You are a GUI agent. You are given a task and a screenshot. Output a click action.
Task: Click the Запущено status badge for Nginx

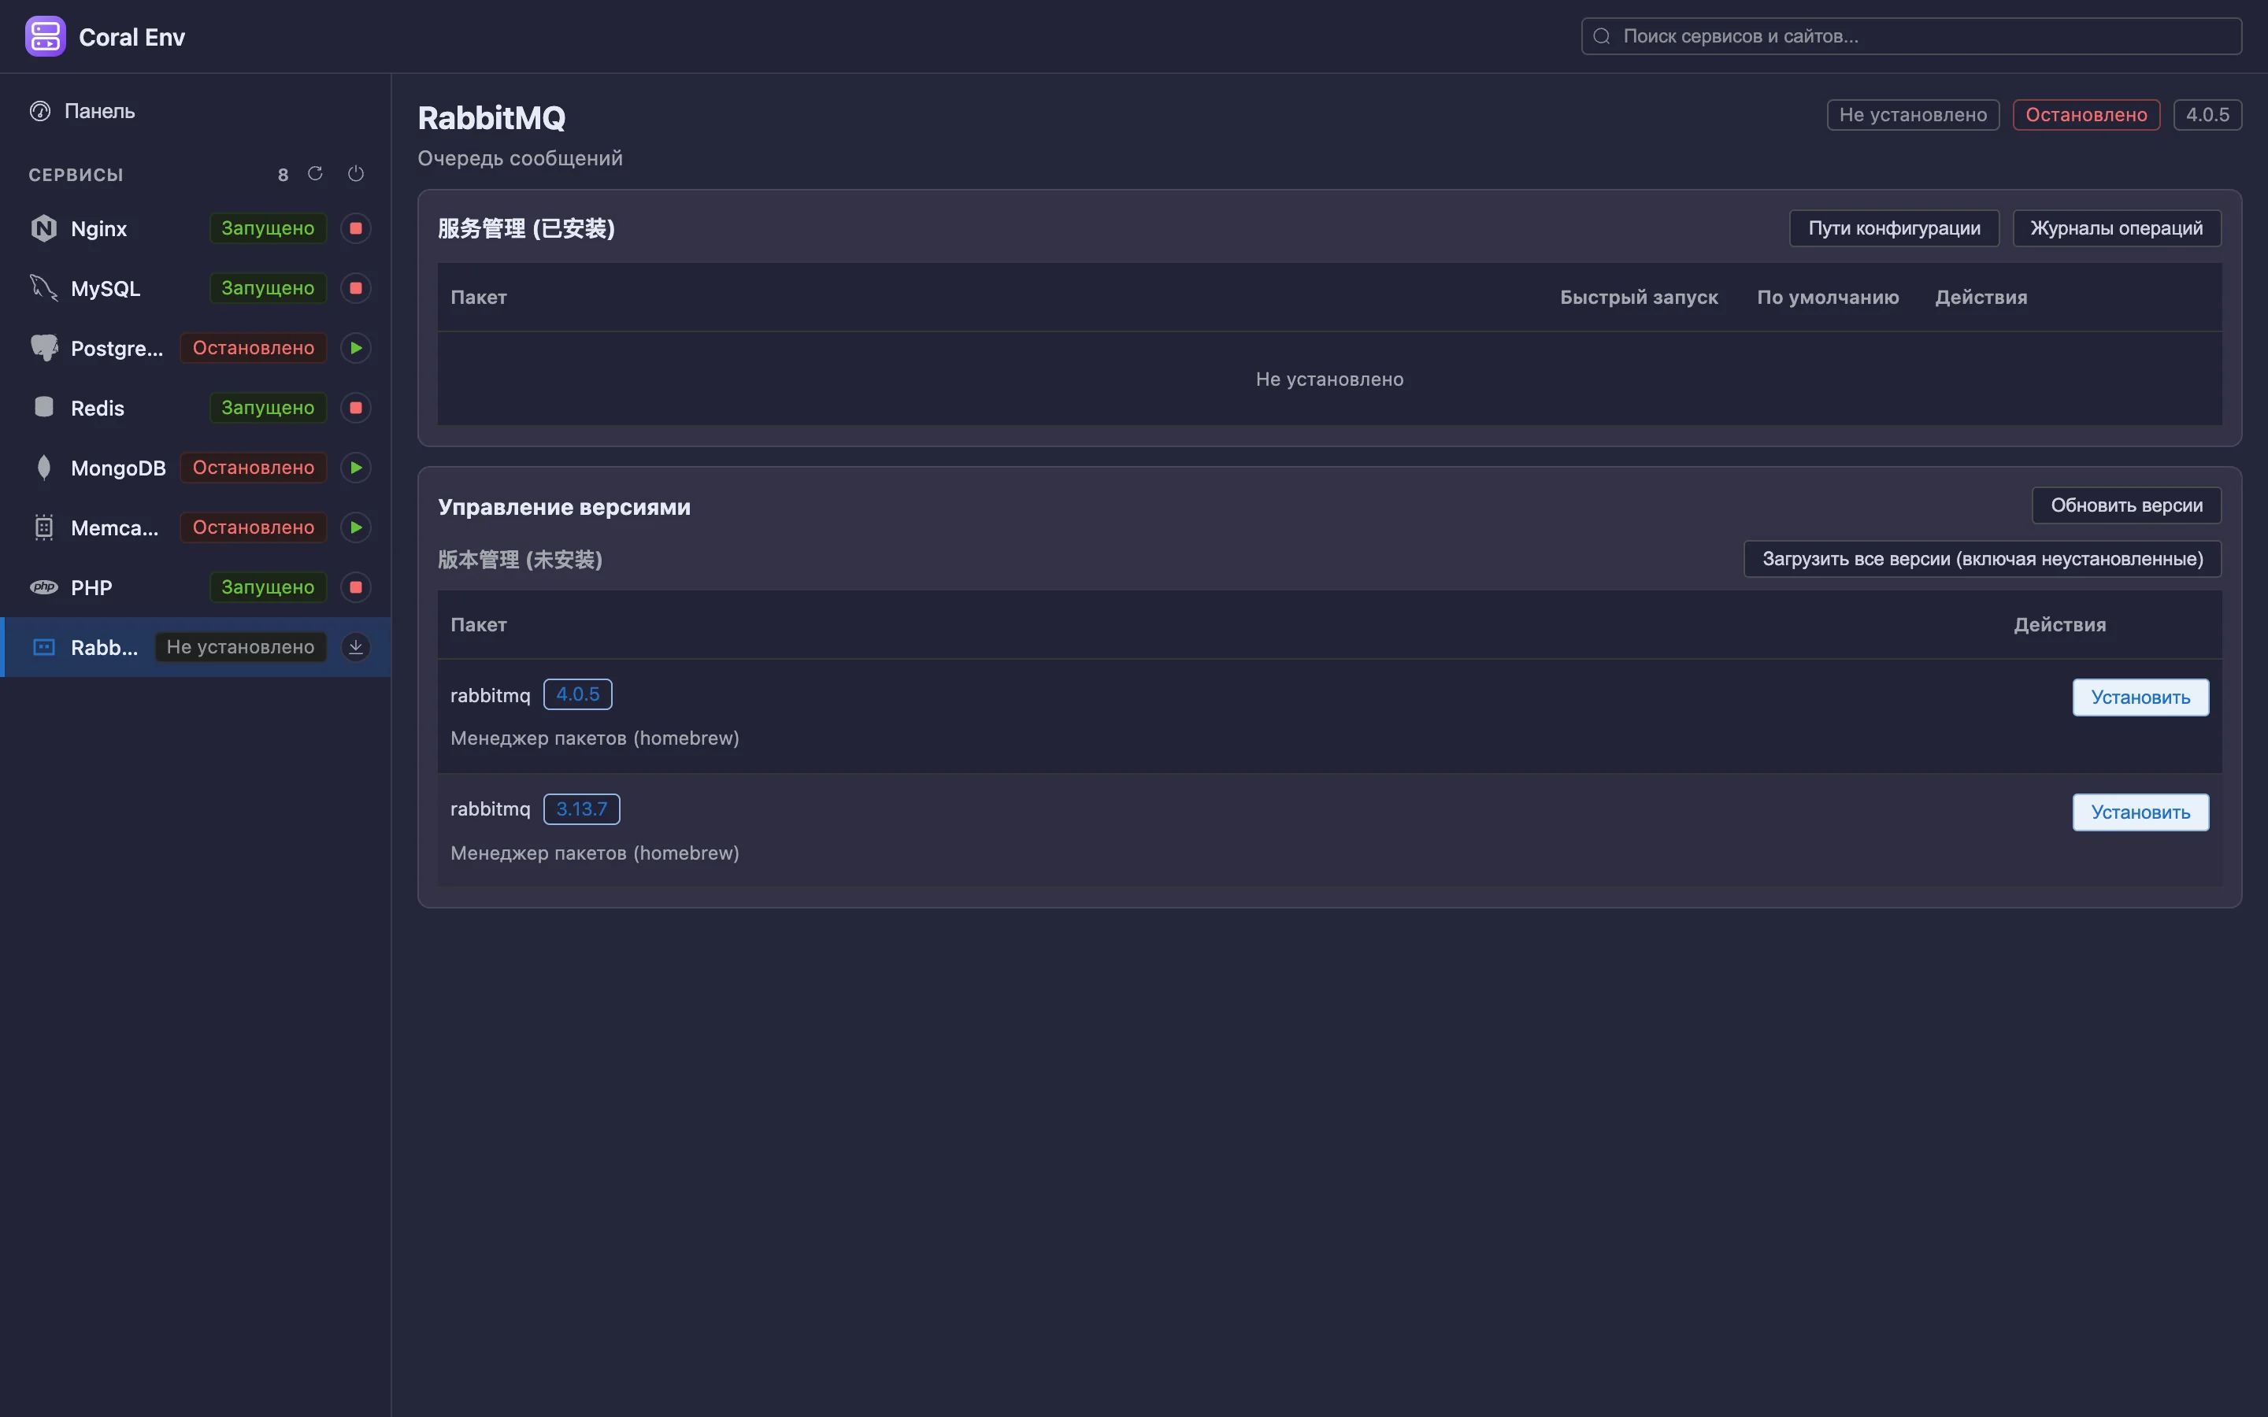click(x=268, y=228)
